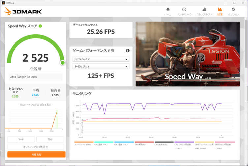Open the 1440p Ultra resolution dropdown

(101, 67)
